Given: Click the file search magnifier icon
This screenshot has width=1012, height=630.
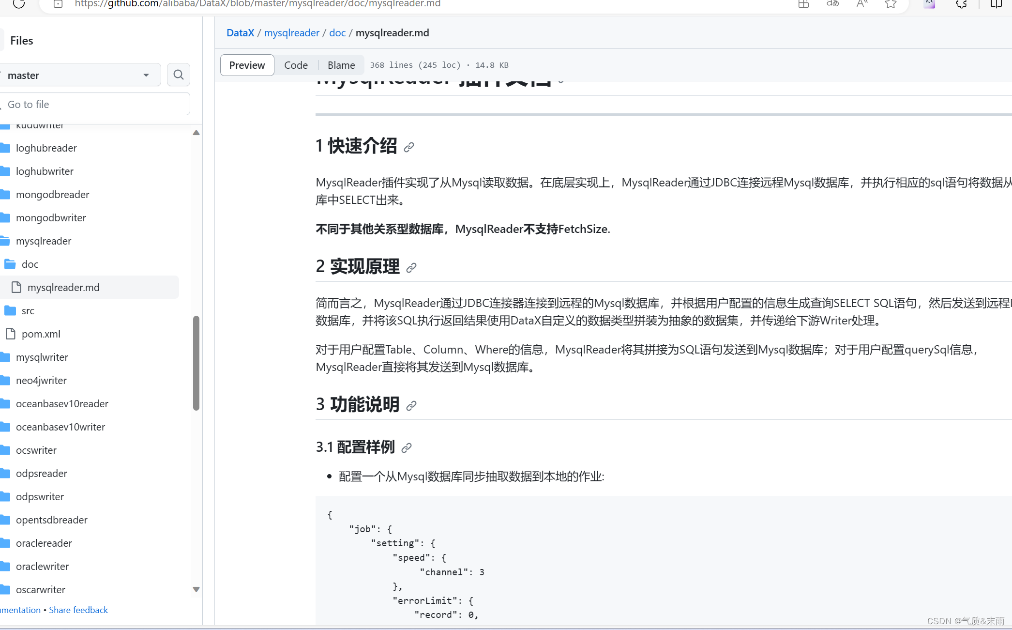Looking at the screenshot, I should pyautogui.click(x=179, y=75).
